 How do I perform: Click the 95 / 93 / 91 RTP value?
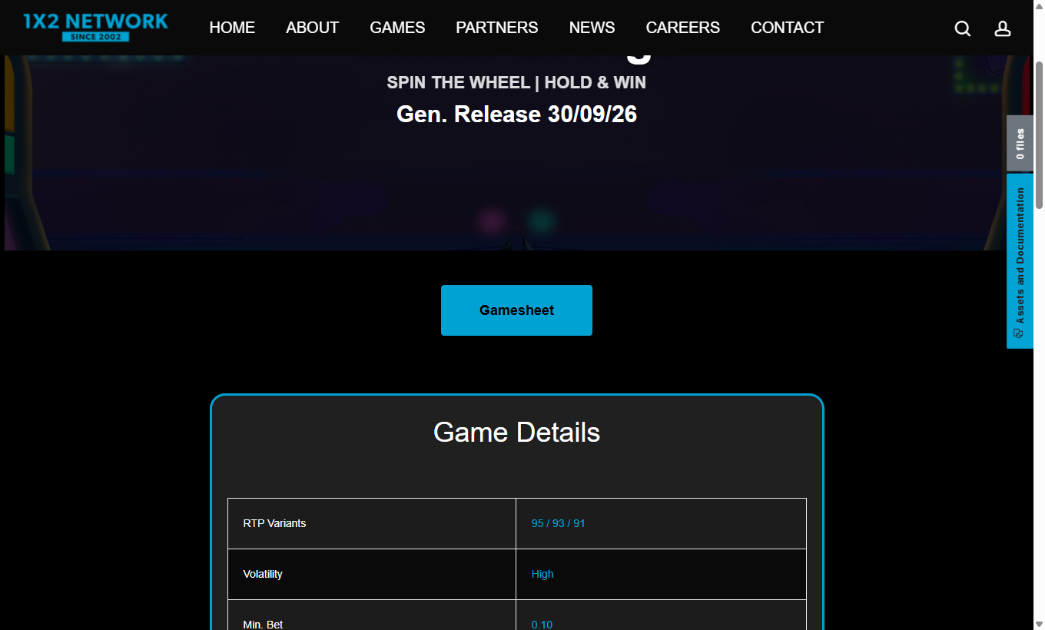558,523
